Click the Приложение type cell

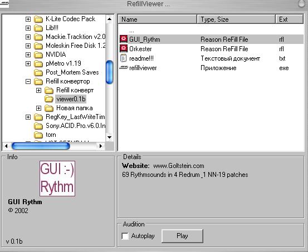(218, 68)
